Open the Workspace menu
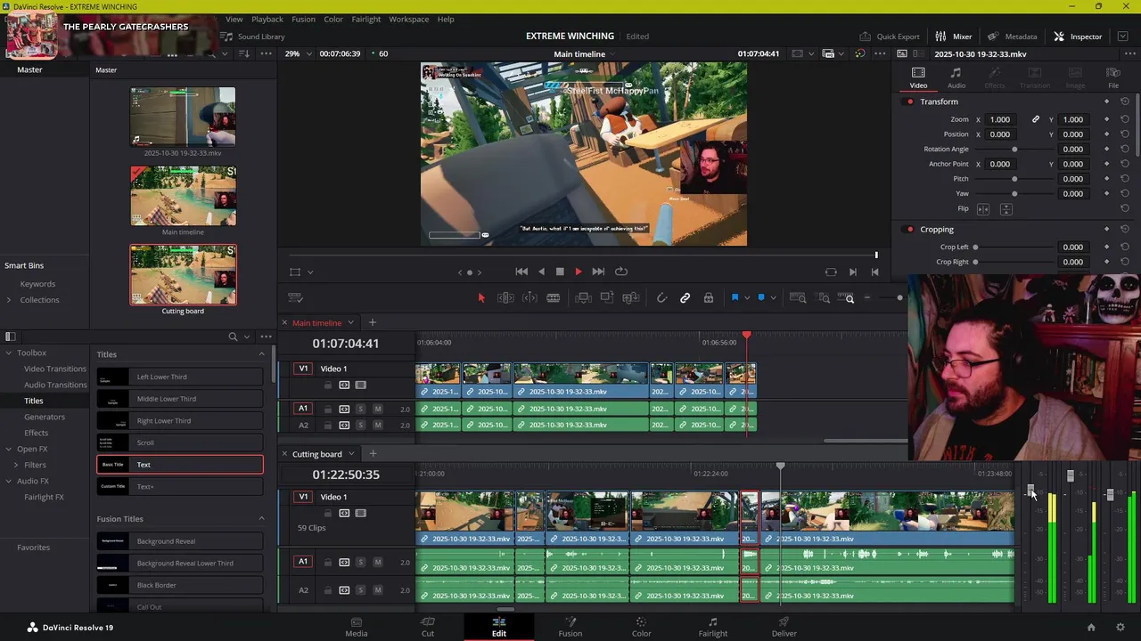Image resolution: width=1141 pixels, height=641 pixels. [408, 19]
